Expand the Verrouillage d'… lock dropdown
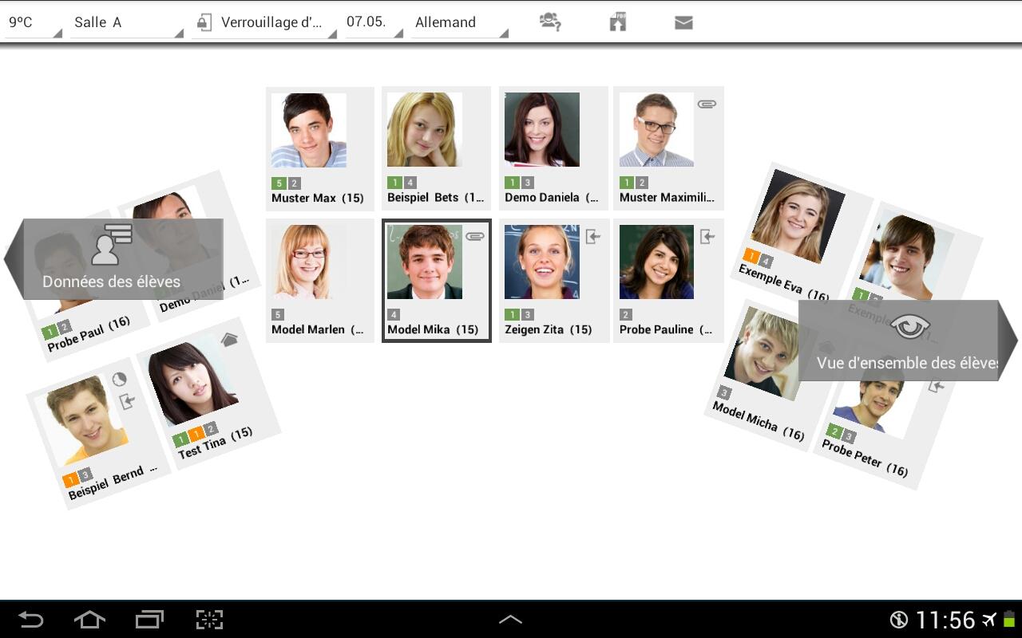This screenshot has width=1022, height=638. (x=264, y=22)
